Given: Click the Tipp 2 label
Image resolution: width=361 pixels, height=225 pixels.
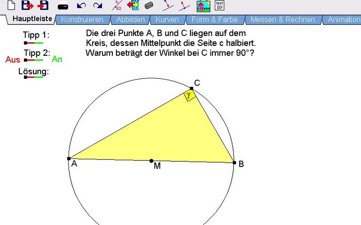Looking at the screenshot, I should pos(37,53).
